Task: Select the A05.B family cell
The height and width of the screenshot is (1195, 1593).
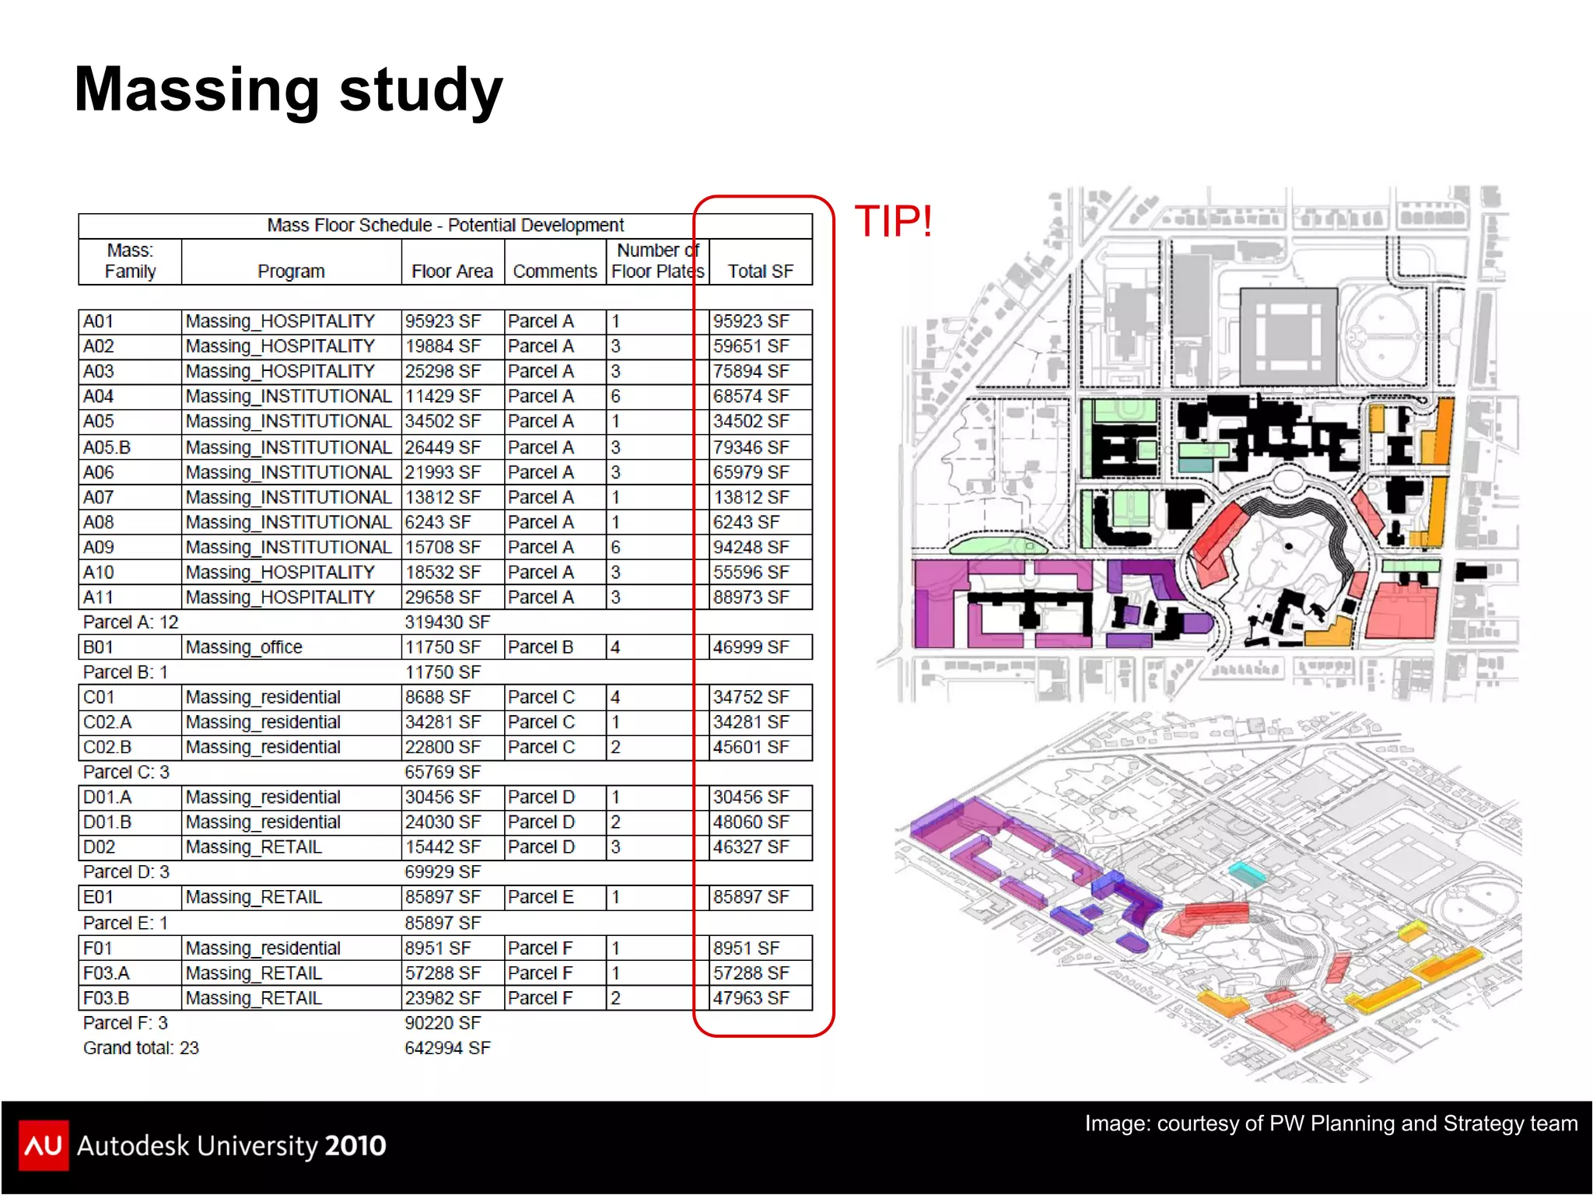Action: (130, 447)
